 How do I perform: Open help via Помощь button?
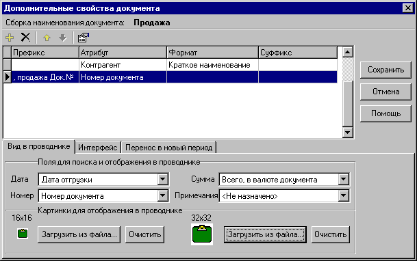(x=386, y=113)
